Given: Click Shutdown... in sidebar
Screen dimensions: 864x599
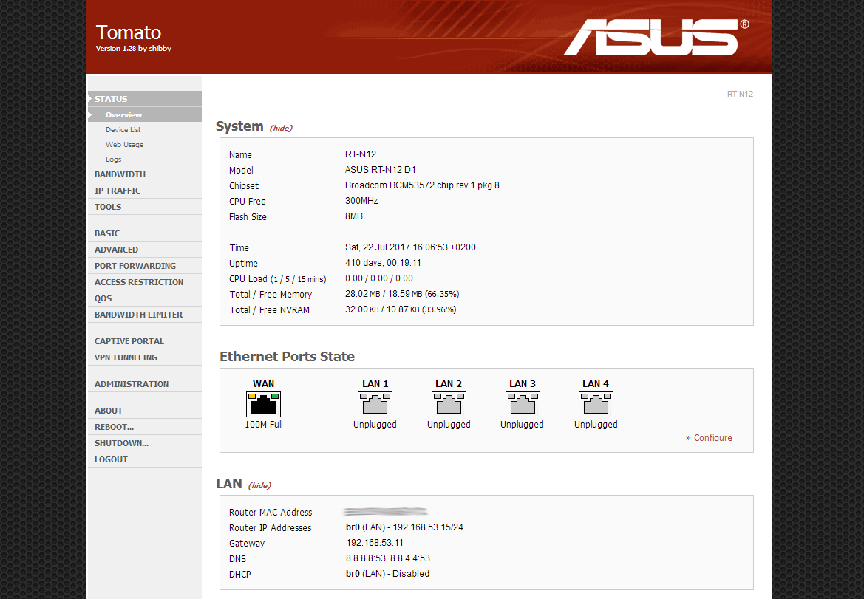Looking at the screenshot, I should point(145,443).
